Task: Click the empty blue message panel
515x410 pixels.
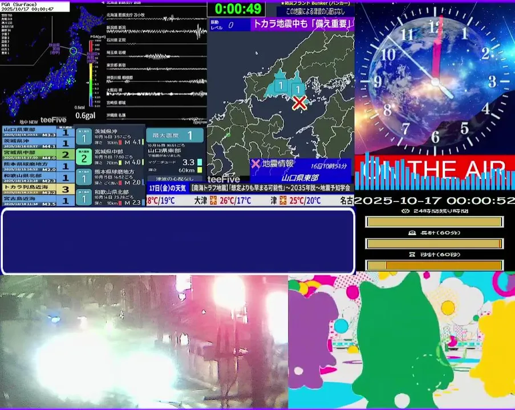Action: coord(178,241)
